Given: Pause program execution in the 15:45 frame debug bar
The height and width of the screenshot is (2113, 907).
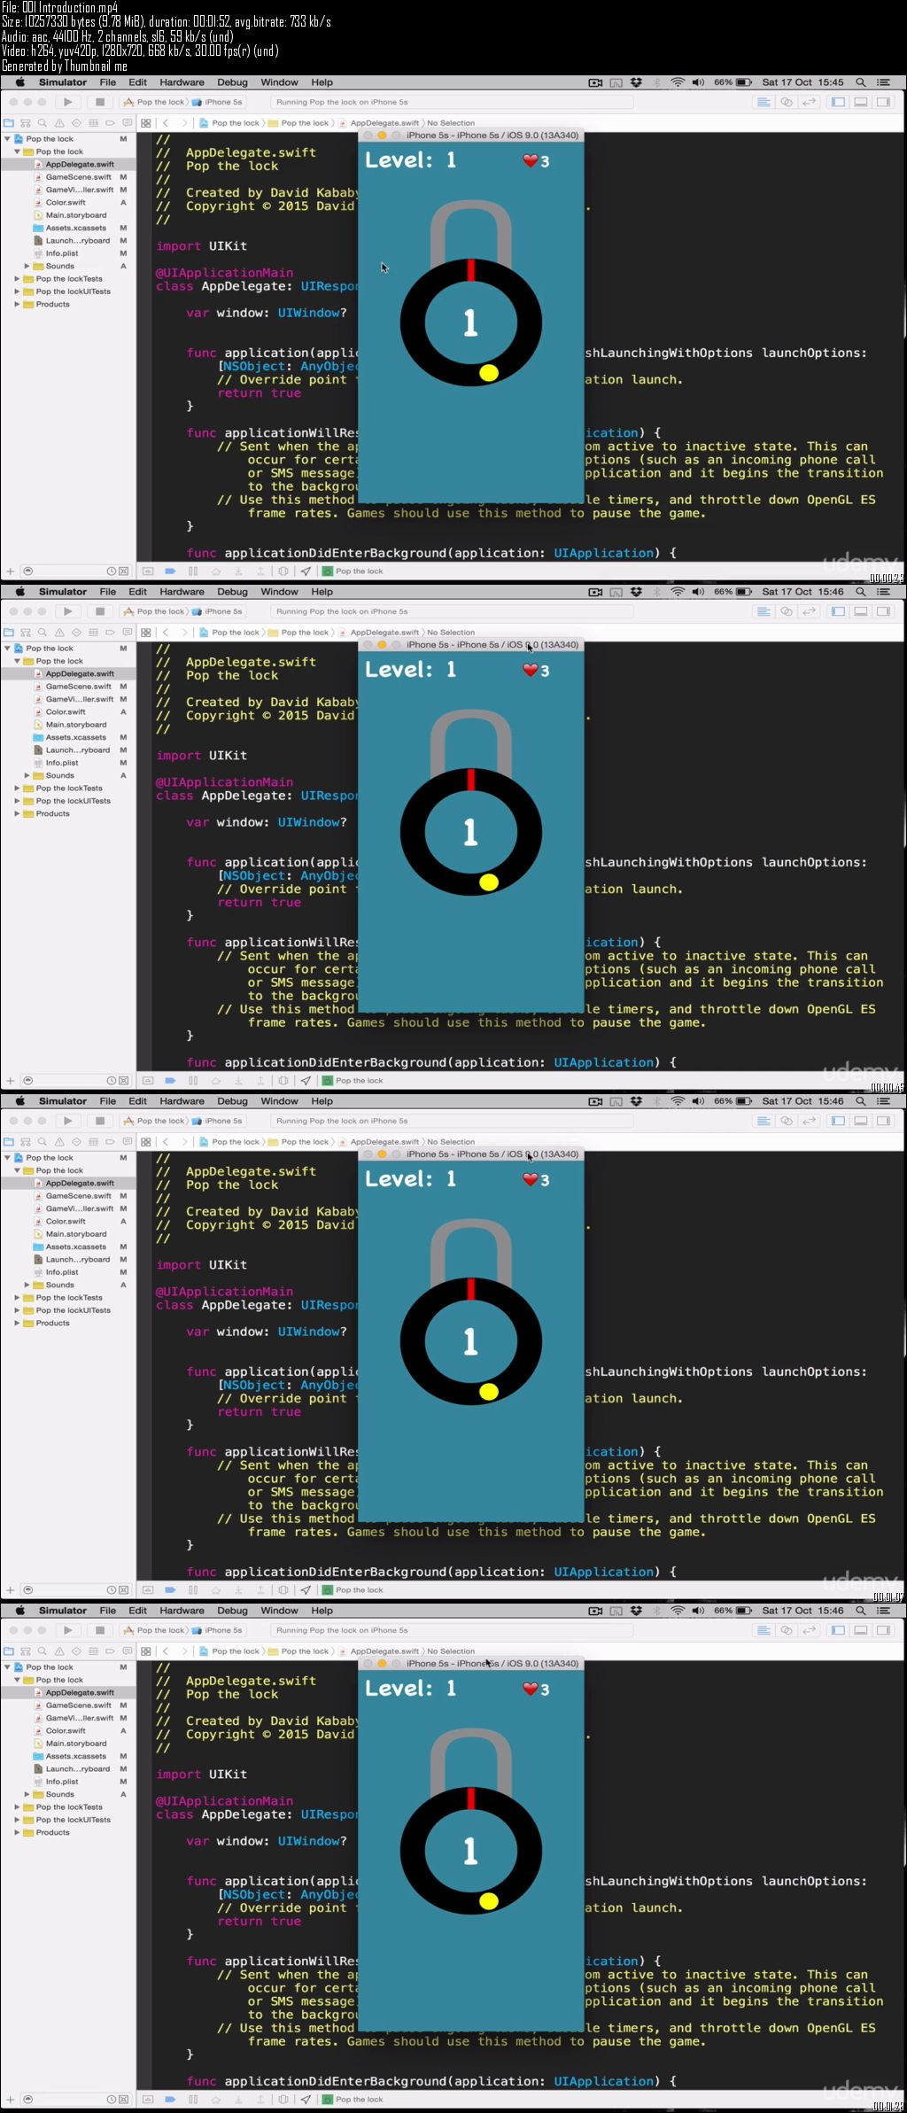Looking at the screenshot, I should 193,571.
